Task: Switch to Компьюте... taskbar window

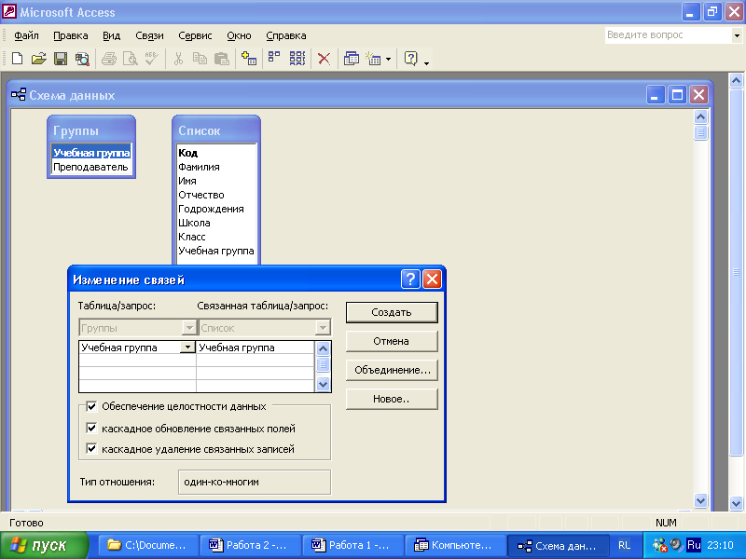Action: point(456,545)
